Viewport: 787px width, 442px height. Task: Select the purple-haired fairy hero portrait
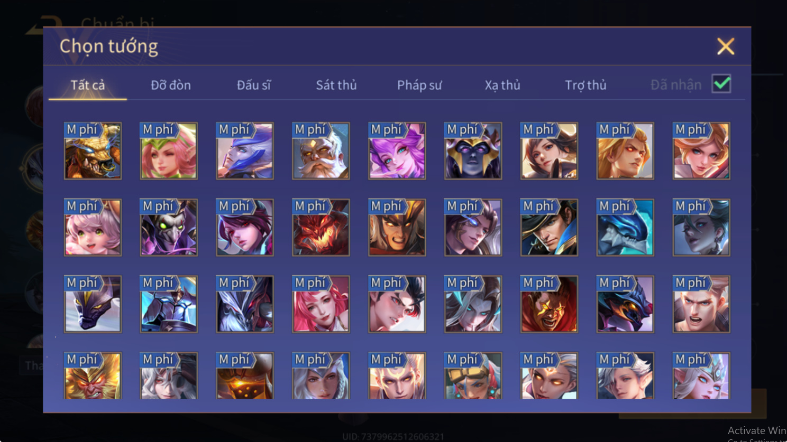point(397,151)
